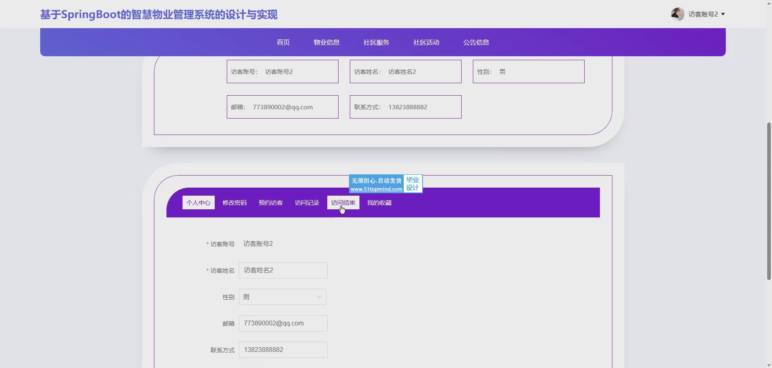Screen dimensions: 772x368
Task: Click the 访问结束 tab
Action: coord(343,202)
